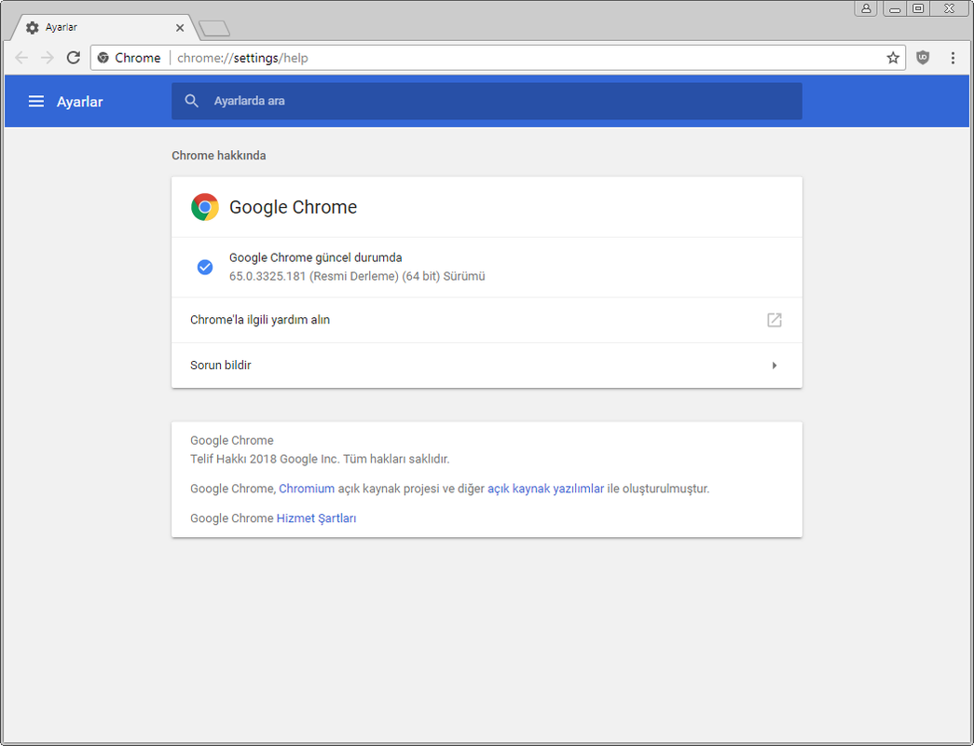
Task: Minimize the browser window
Action: [895, 8]
